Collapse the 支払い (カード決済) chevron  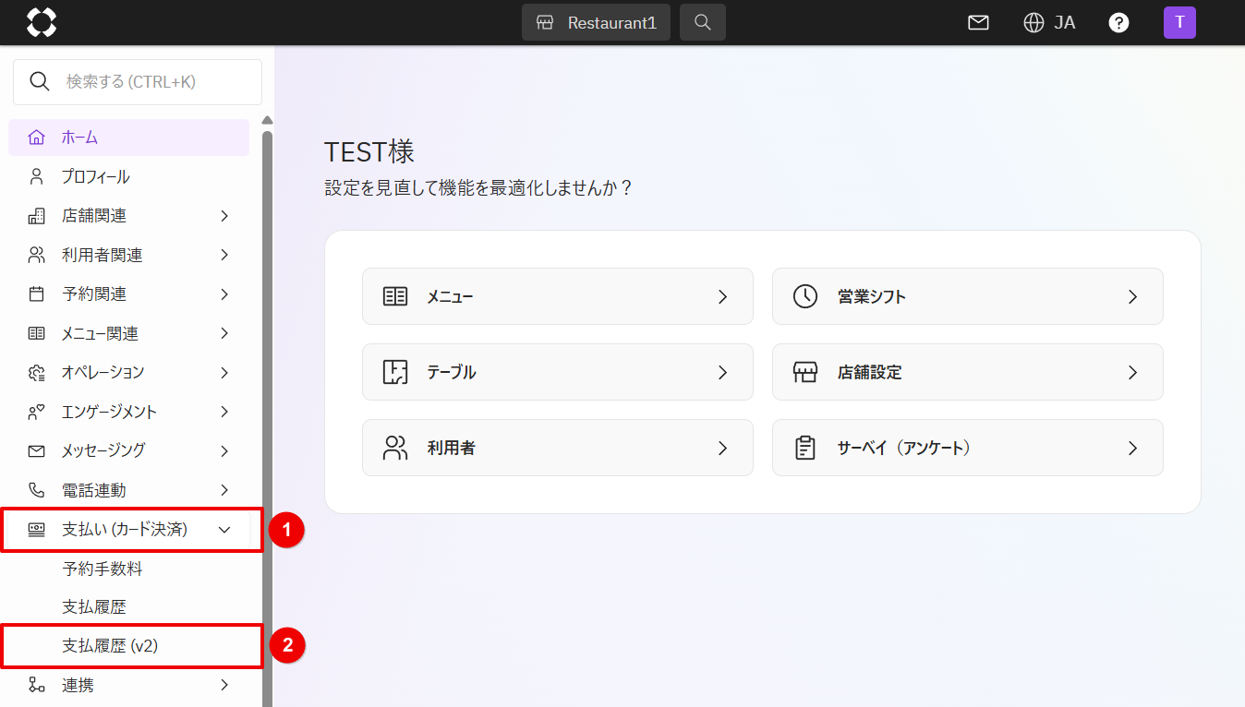pyautogui.click(x=224, y=530)
